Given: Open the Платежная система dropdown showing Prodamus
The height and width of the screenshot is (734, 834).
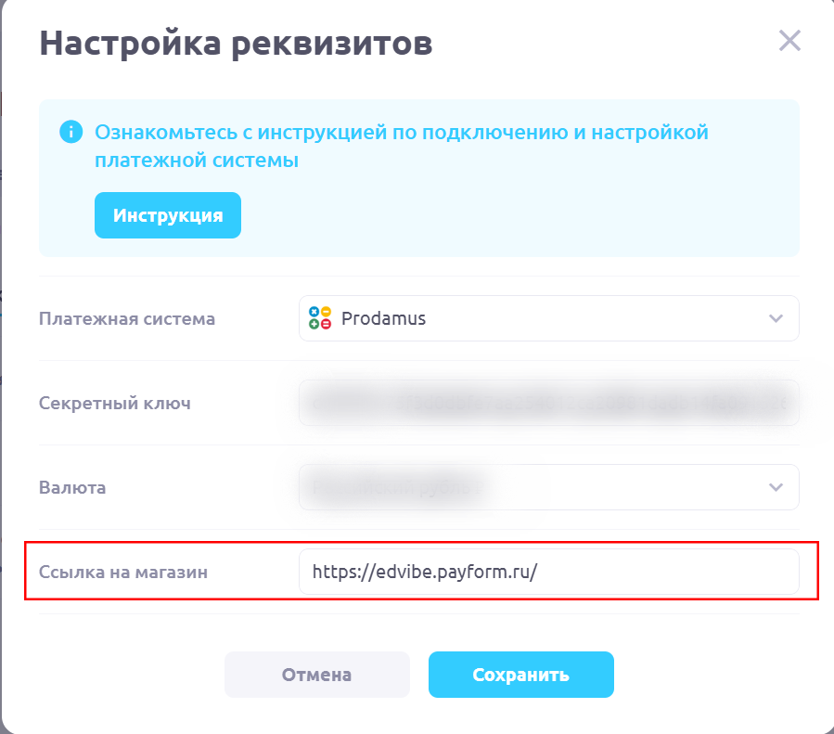Looking at the screenshot, I should coord(547,318).
